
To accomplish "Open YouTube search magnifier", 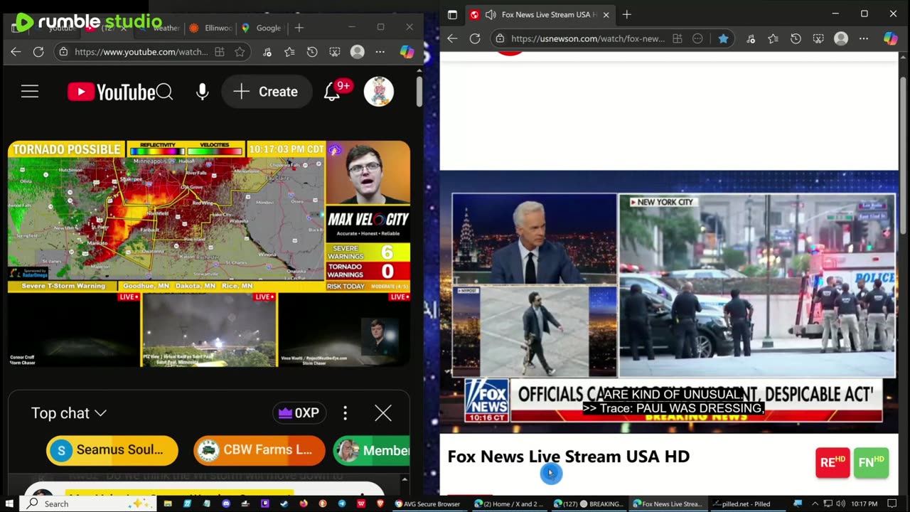I will click(x=165, y=92).
